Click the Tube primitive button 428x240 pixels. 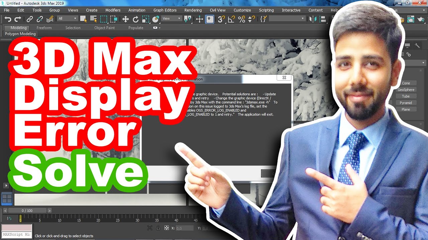406,96
